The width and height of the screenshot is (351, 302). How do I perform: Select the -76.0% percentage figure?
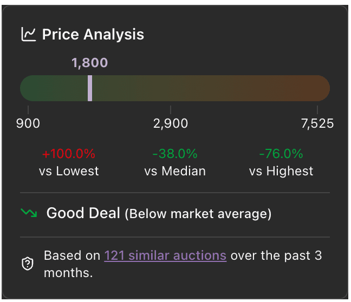tap(281, 154)
